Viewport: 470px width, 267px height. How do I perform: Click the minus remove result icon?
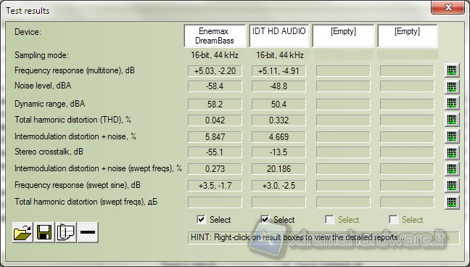(x=88, y=232)
